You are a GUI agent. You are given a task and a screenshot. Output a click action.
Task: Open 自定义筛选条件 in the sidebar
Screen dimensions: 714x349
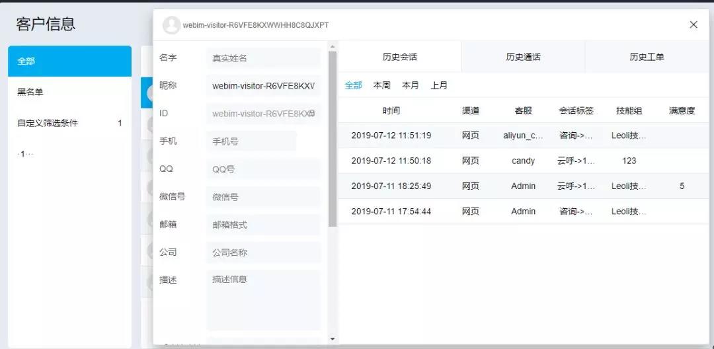coord(48,123)
